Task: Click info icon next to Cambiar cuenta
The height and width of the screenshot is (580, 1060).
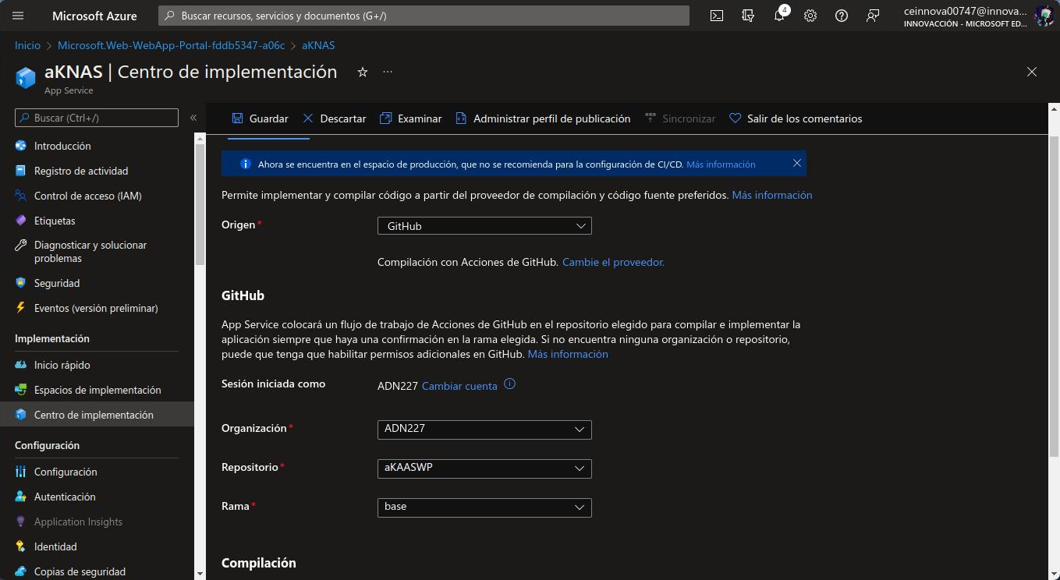Action: coord(510,384)
